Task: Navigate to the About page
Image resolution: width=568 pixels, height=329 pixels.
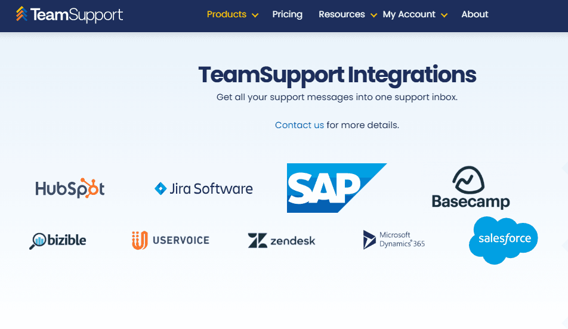Action: pyautogui.click(x=474, y=14)
